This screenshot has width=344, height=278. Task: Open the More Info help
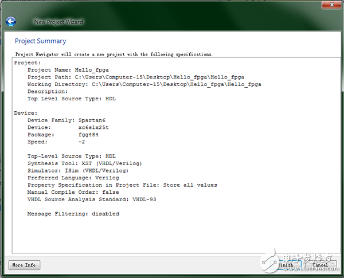(25, 265)
